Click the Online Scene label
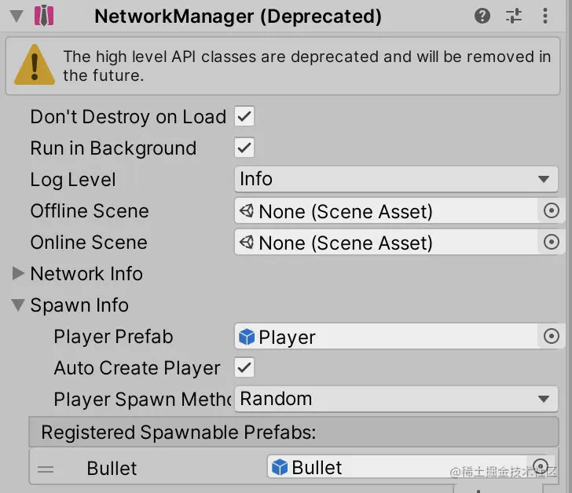The image size is (572, 493). [x=89, y=243]
